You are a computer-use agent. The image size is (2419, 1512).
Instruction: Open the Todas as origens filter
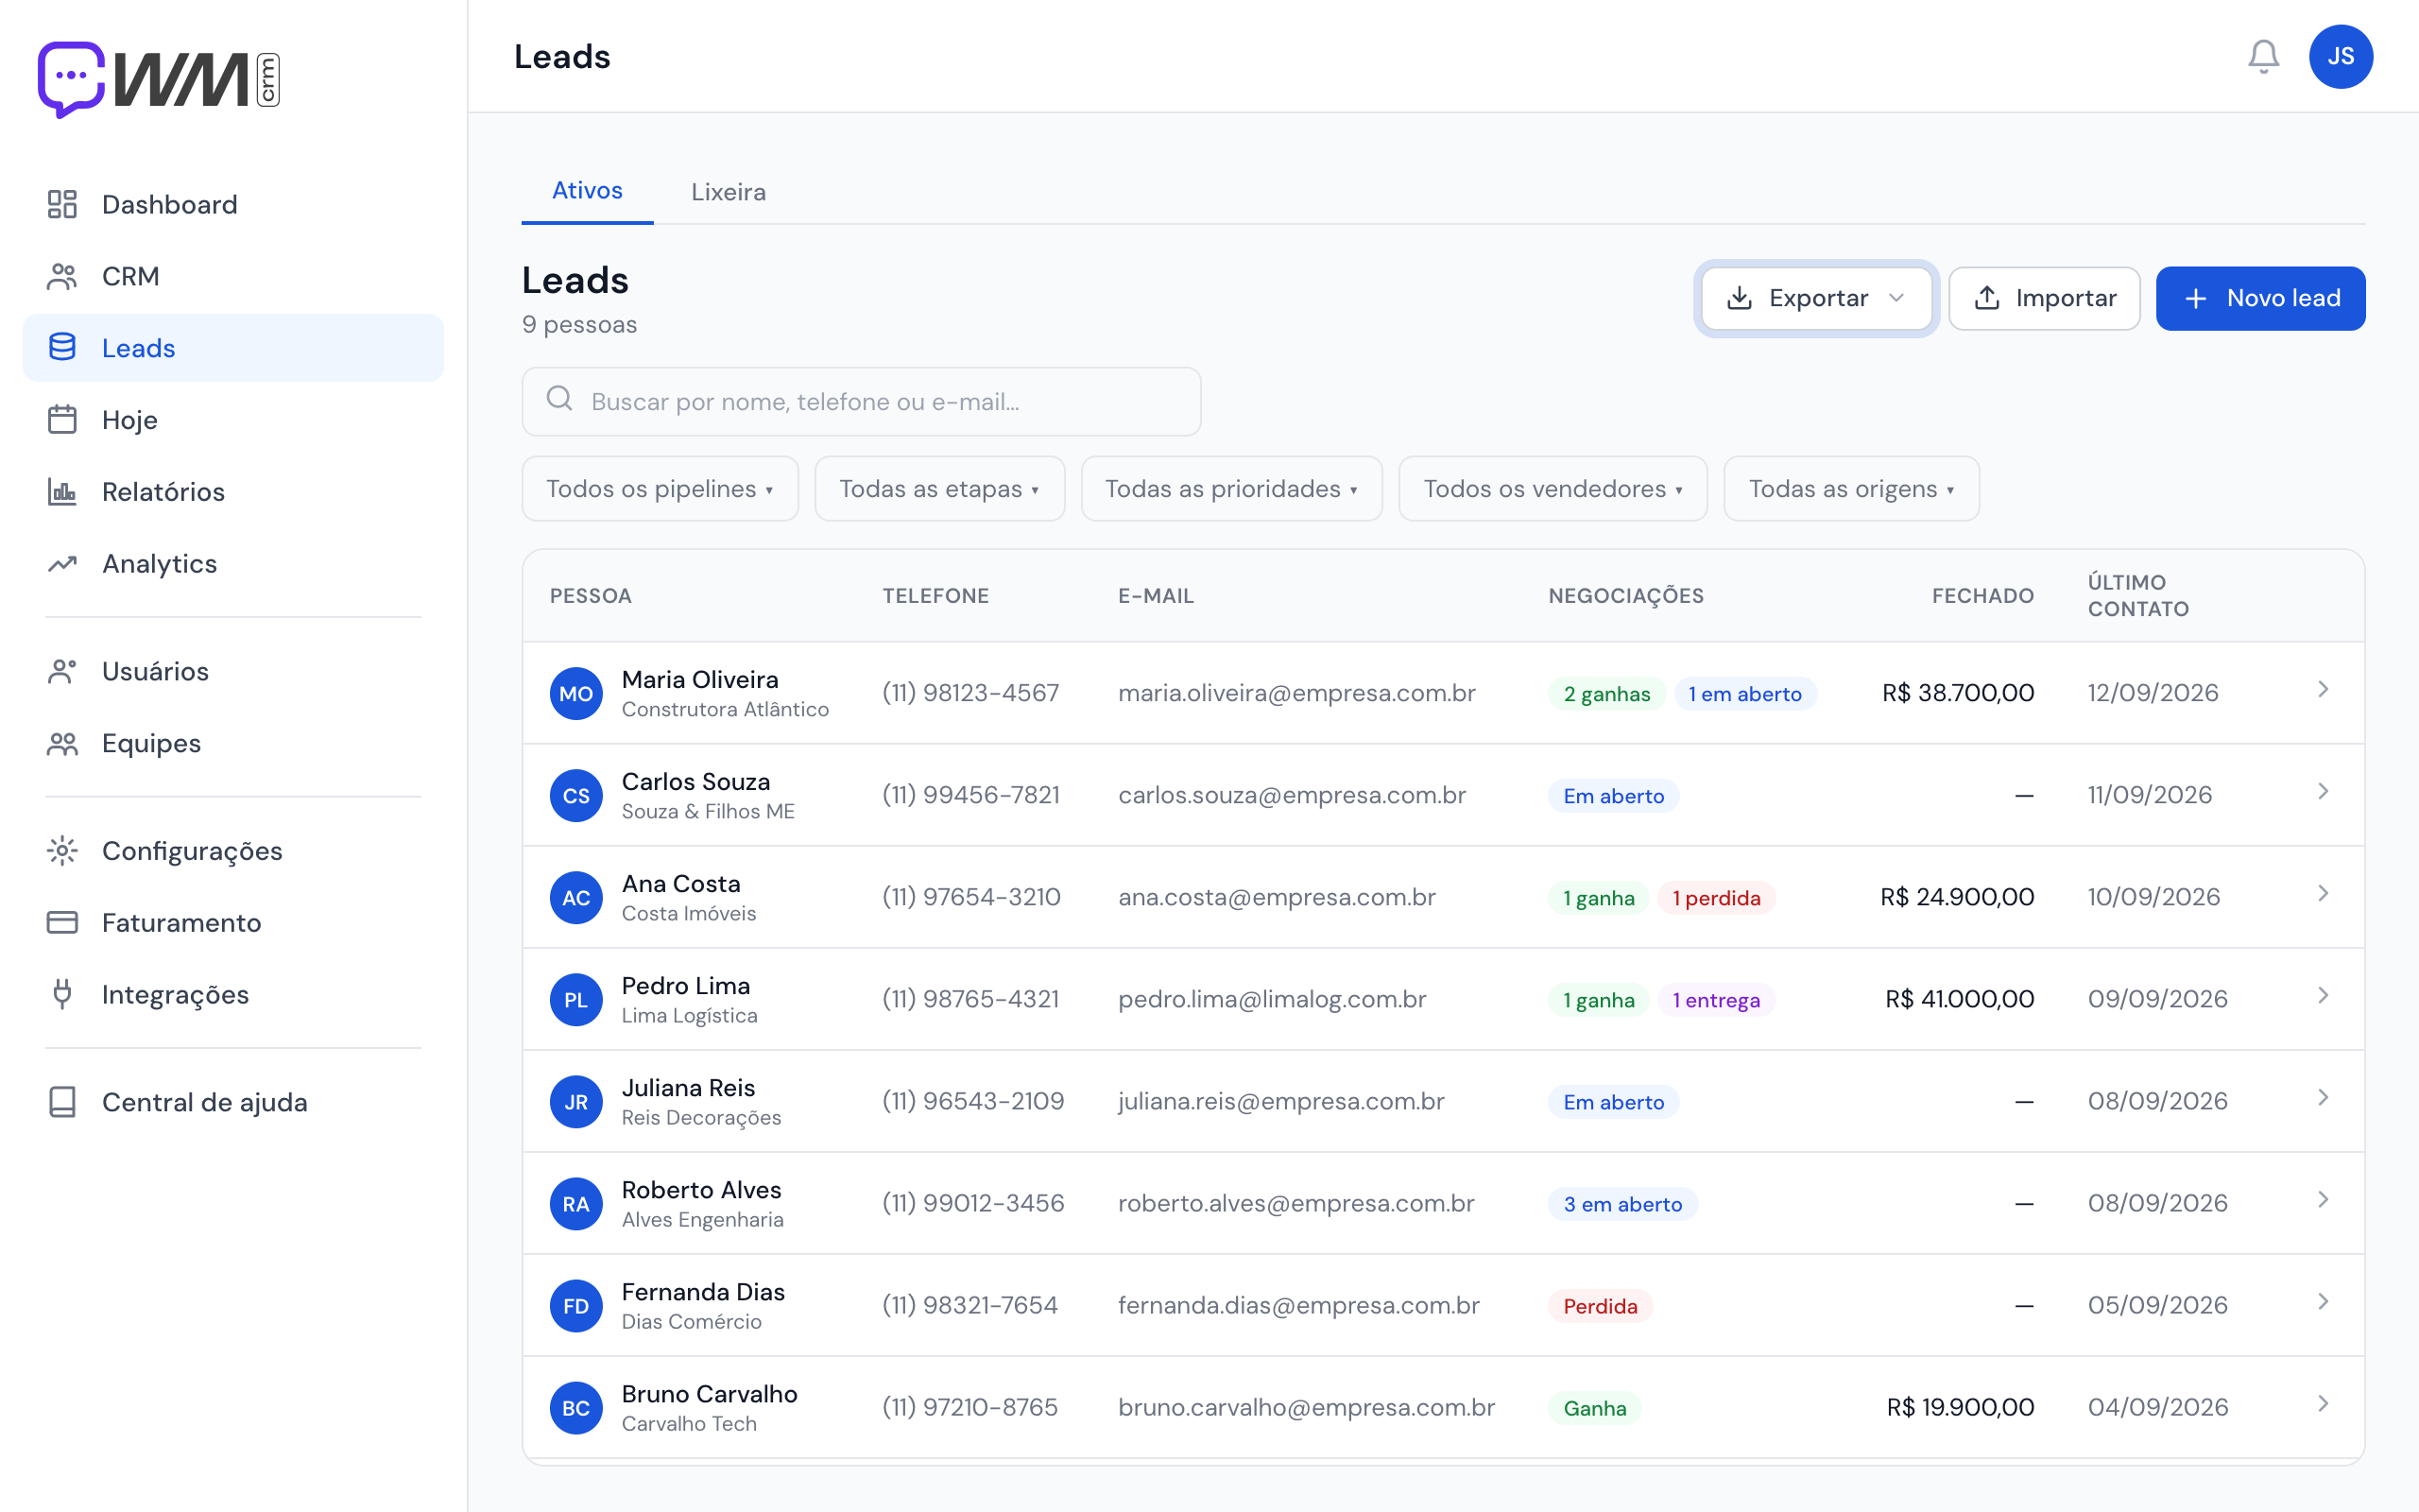point(1851,489)
